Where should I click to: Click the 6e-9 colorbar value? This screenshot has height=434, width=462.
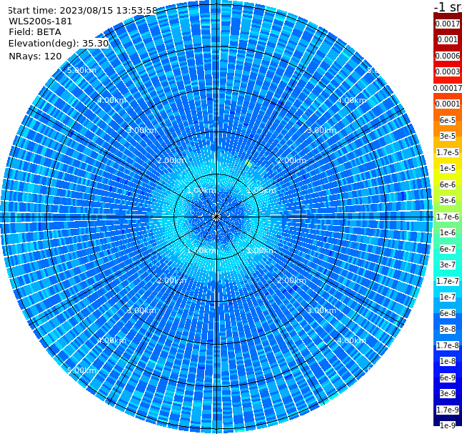[x=448, y=378]
